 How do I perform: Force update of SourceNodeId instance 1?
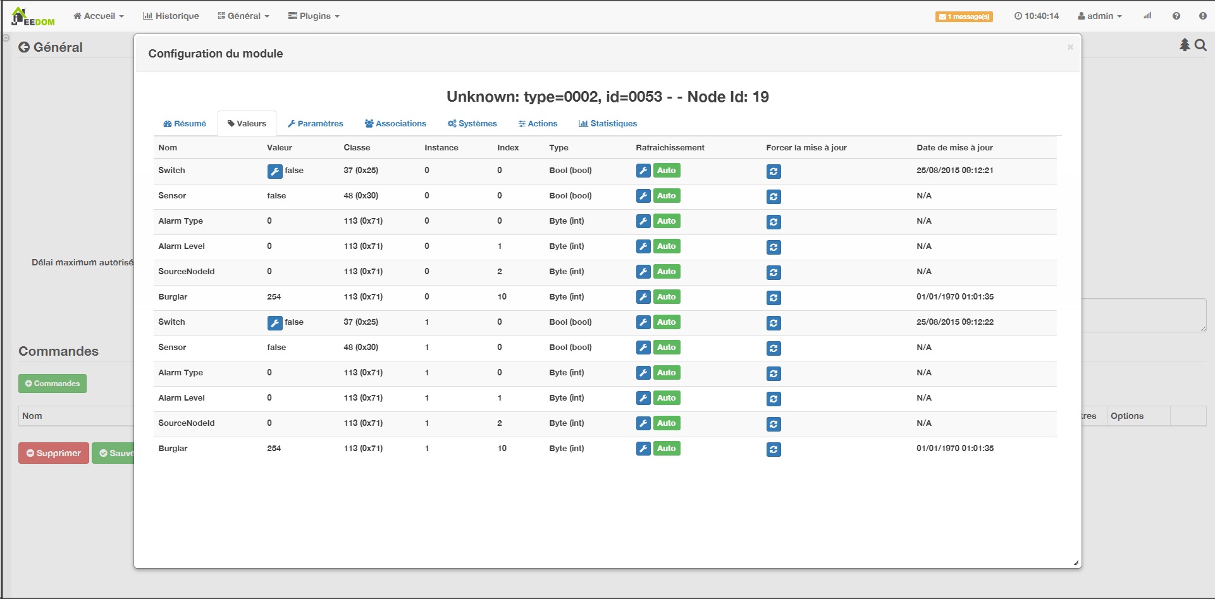(x=774, y=424)
